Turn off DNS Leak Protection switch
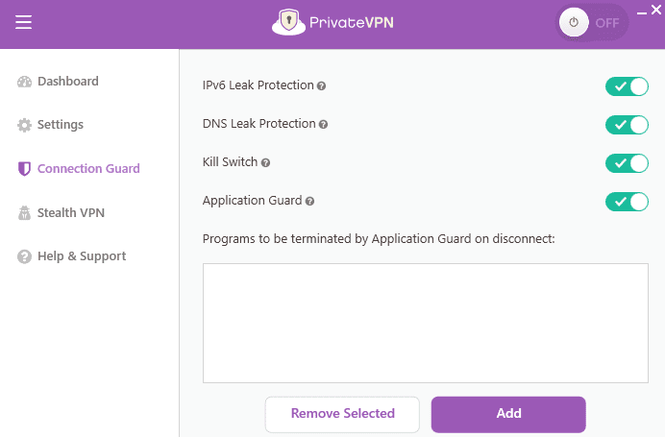The image size is (665, 437). coord(628,125)
